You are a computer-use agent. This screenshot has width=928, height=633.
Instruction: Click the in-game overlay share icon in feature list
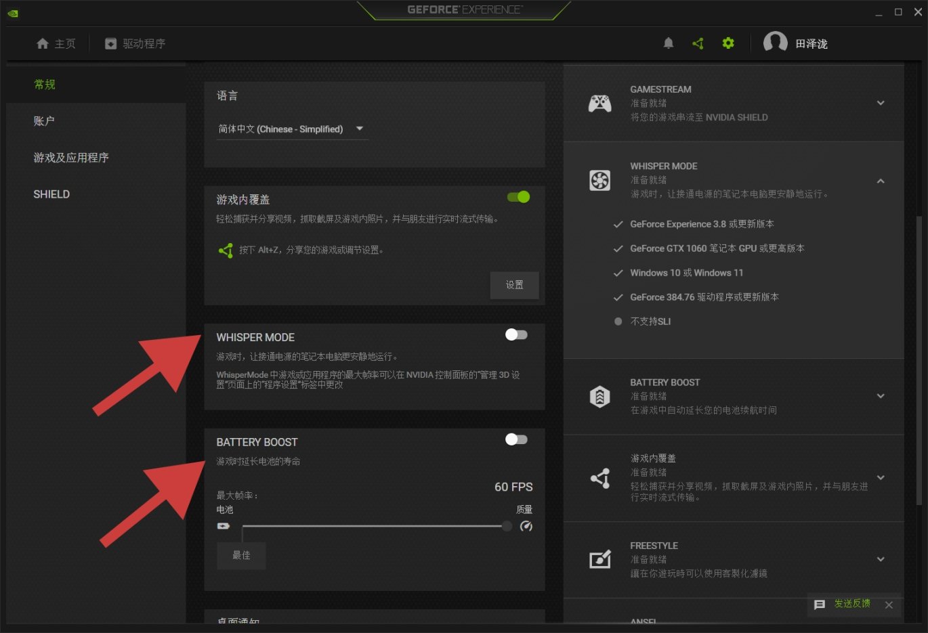(x=600, y=478)
